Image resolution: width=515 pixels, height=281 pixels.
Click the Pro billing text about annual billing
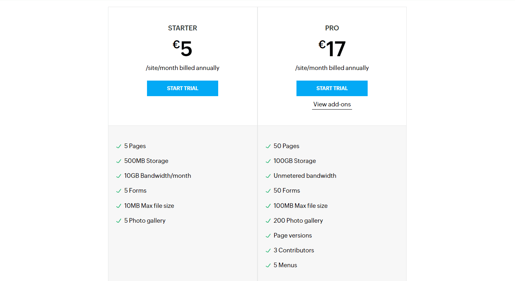tap(332, 68)
